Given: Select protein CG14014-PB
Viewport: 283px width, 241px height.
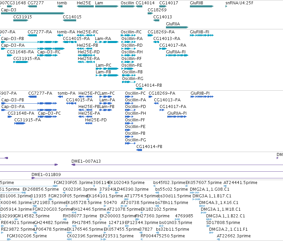Looking at the screenshot, I should tap(149, 147).
